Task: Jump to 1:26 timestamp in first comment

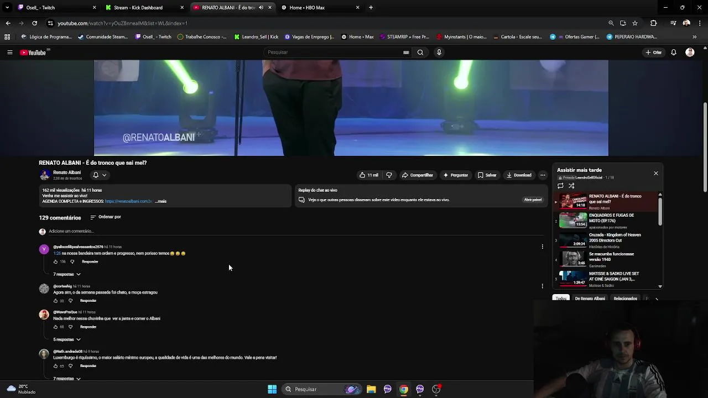Action: [57, 253]
